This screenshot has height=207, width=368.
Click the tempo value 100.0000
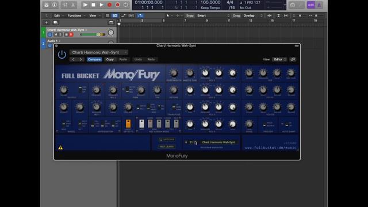(210, 2)
